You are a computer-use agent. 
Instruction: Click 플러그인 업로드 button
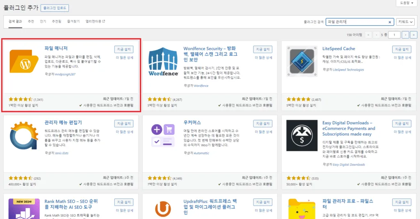pos(55,8)
